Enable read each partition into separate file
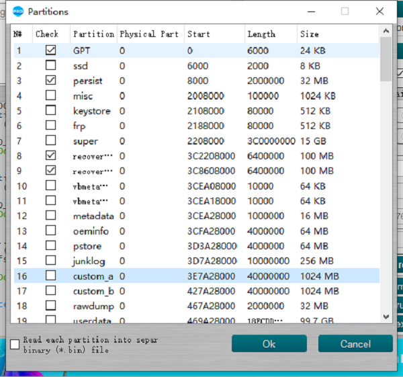Viewport: 403px width, 377px height. [15, 344]
